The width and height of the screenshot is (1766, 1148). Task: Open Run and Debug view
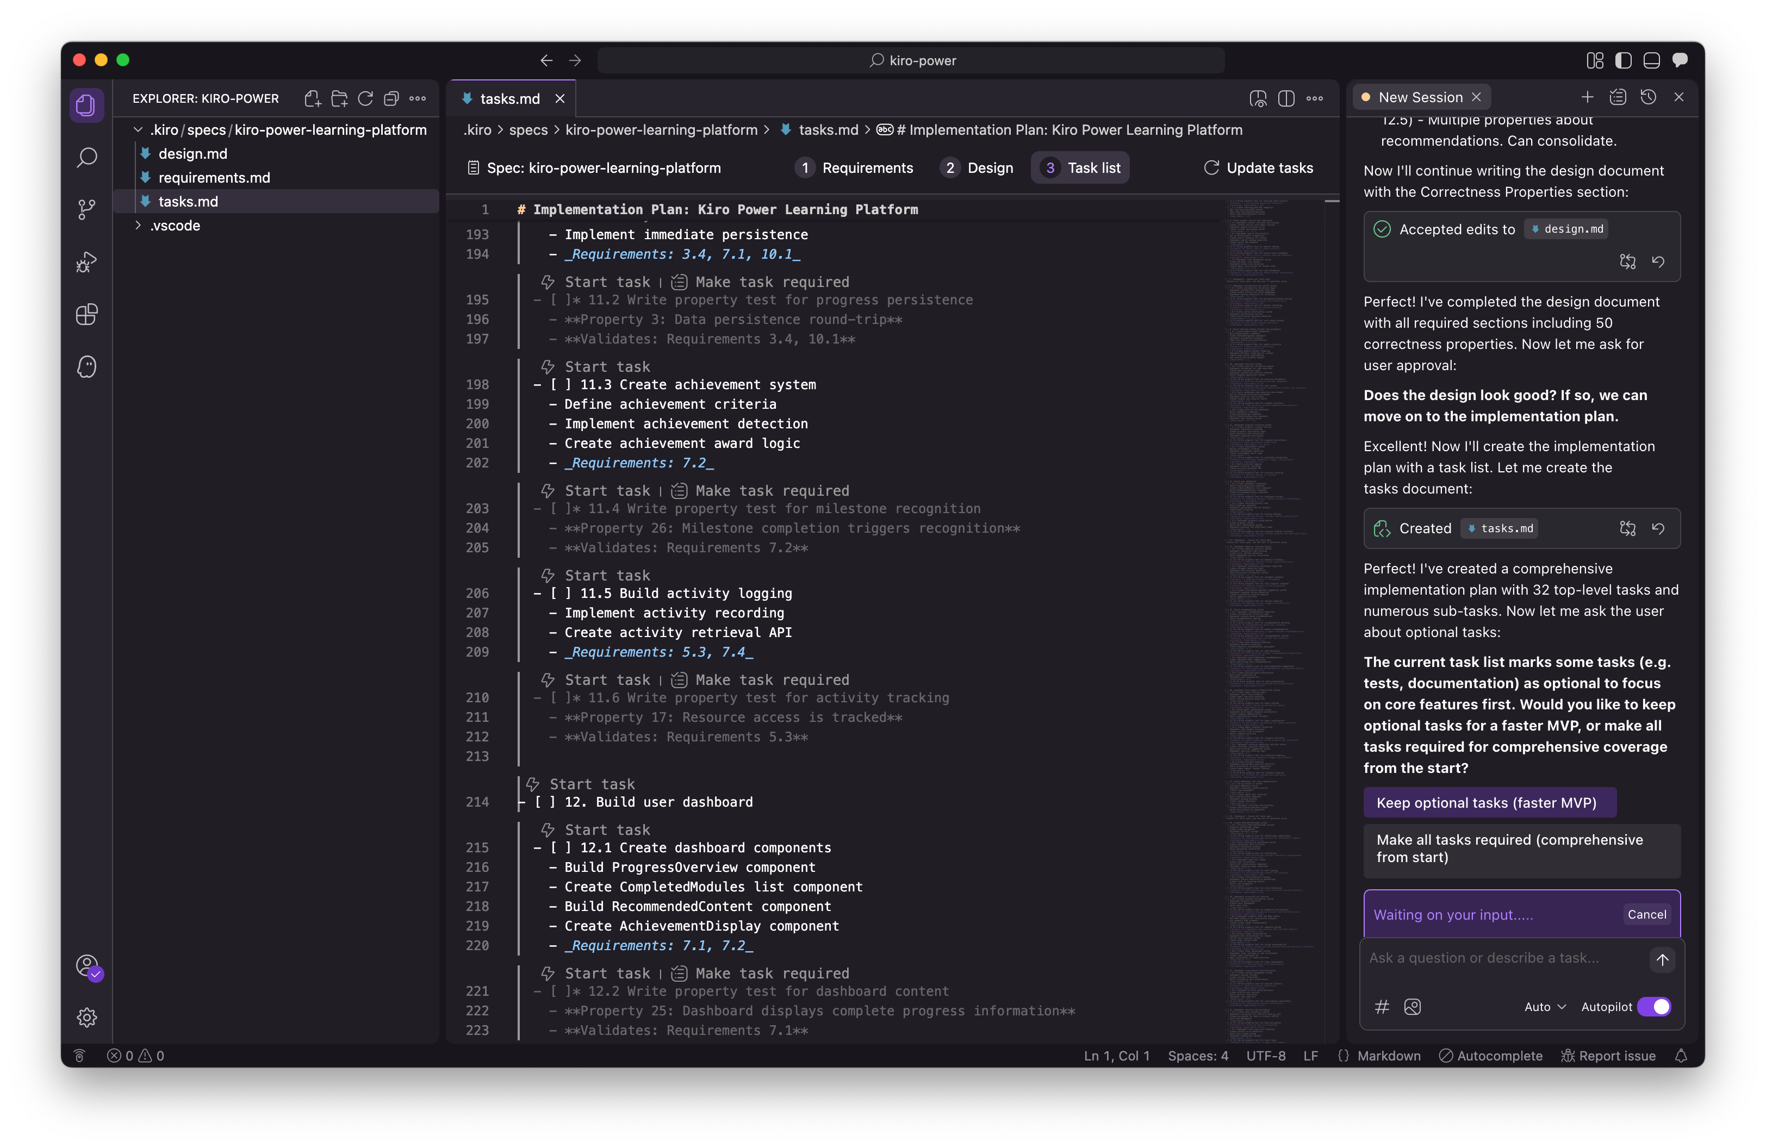[x=87, y=263]
